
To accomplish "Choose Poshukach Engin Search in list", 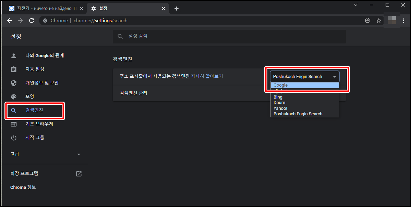I will point(305,114).
